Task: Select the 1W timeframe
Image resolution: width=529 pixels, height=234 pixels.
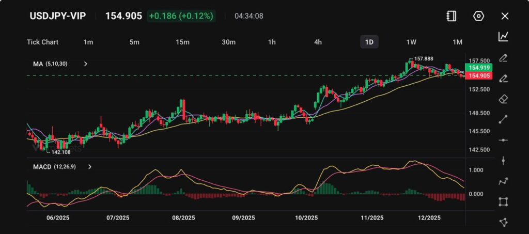Action: coord(411,42)
